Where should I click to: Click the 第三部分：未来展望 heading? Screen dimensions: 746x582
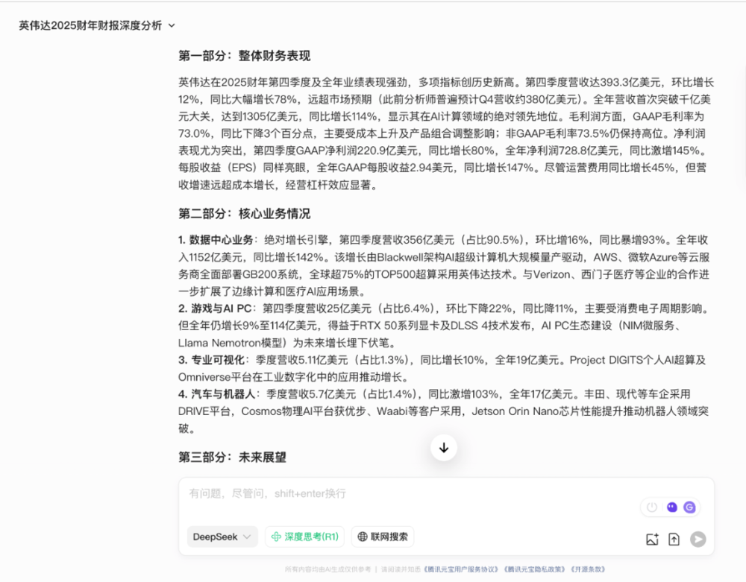232,457
